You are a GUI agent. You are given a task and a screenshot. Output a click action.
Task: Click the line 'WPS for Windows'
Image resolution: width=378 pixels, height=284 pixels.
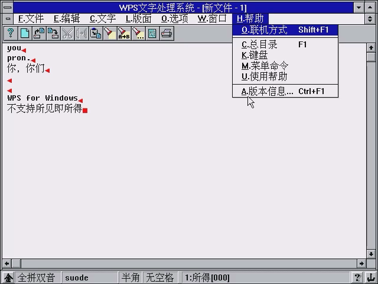(x=43, y=98)
